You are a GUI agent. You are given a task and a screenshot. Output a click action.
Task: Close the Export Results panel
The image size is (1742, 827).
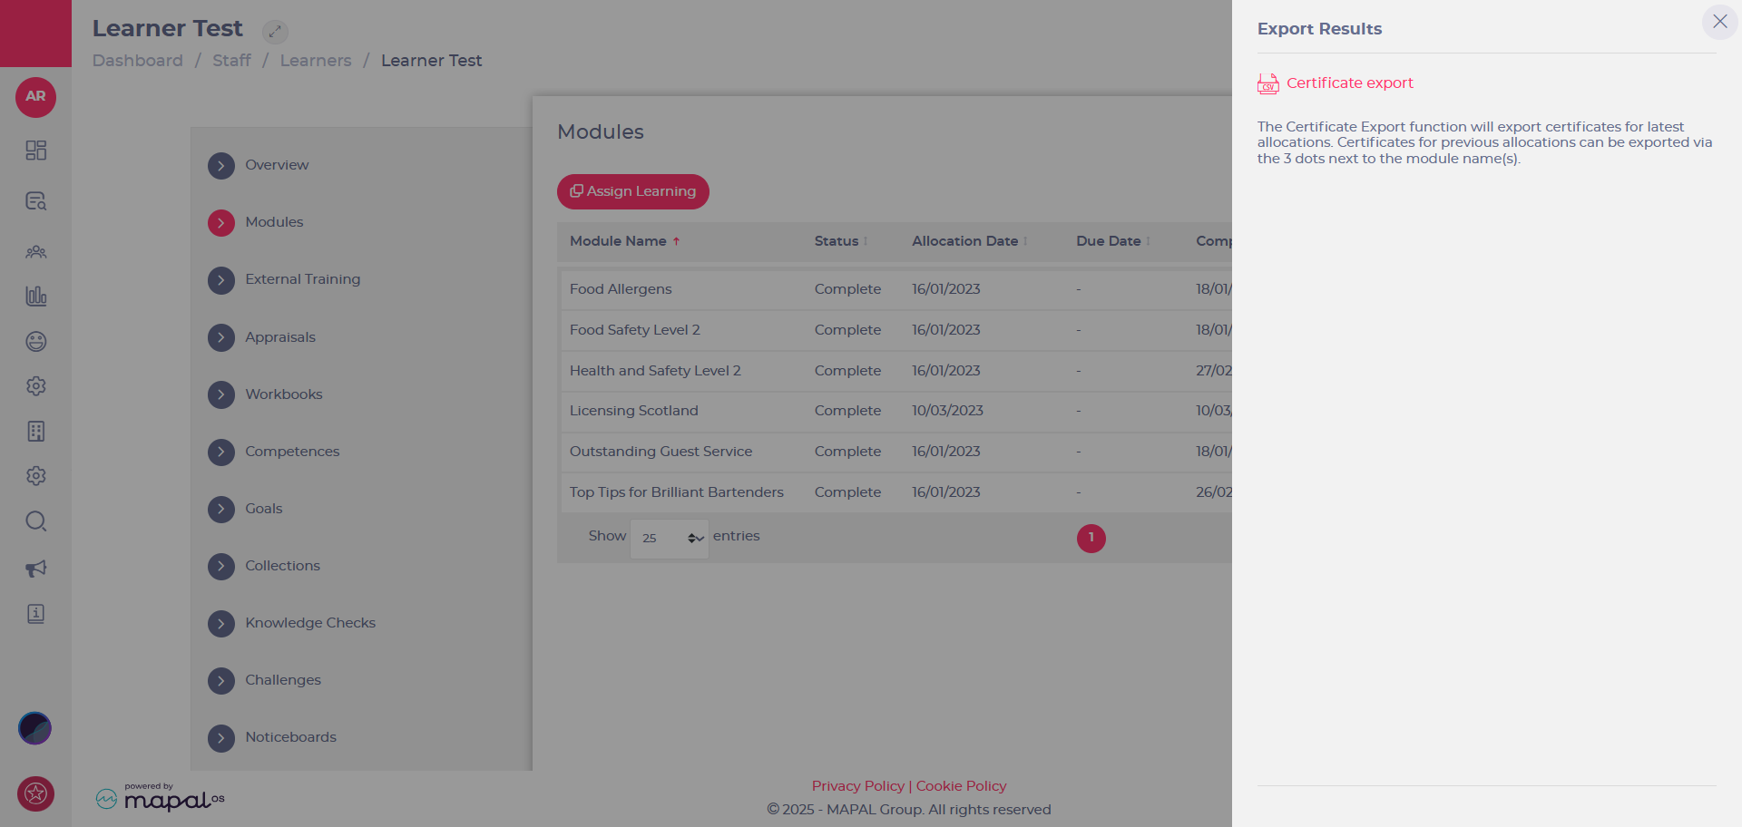[x=1719, y=21]
